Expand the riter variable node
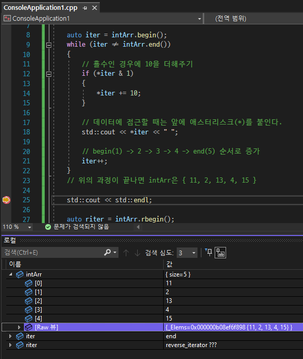Viewport: 303px width, 359px height. (x=10, y=345)
